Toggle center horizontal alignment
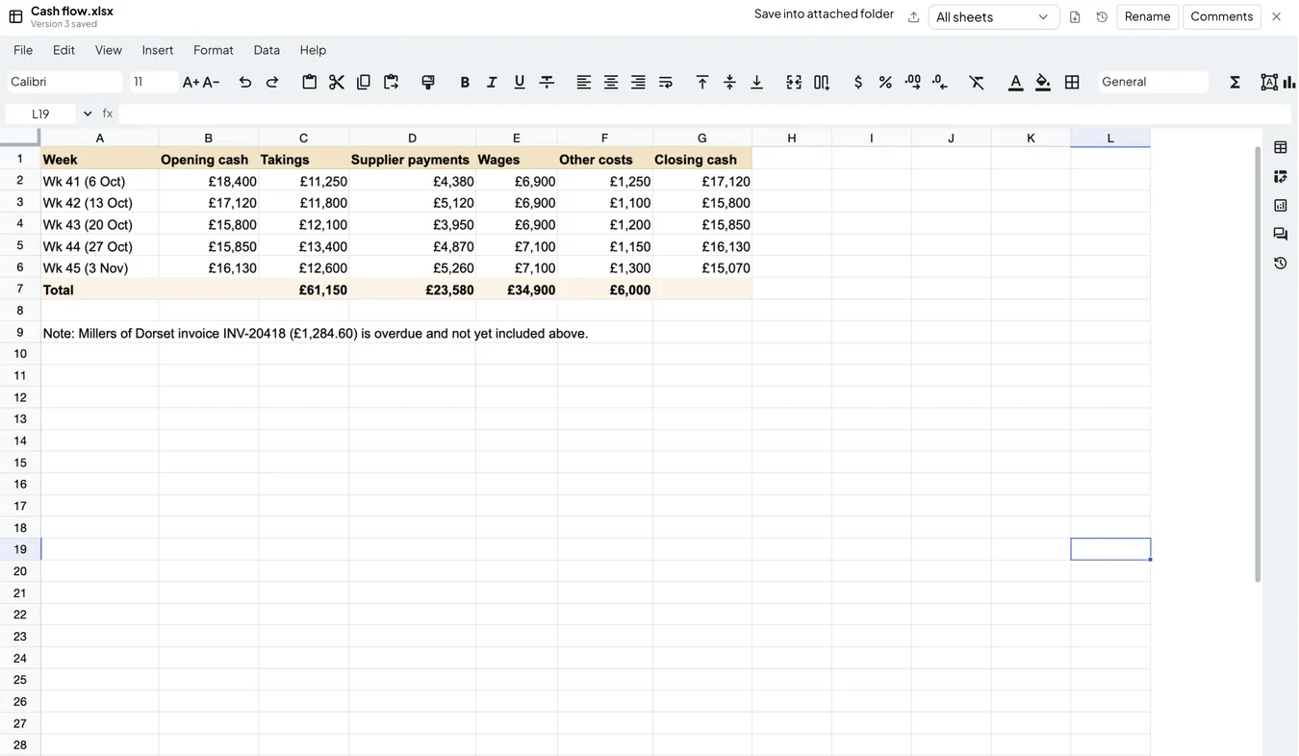 pyautogui.click(x=611, y=83)
